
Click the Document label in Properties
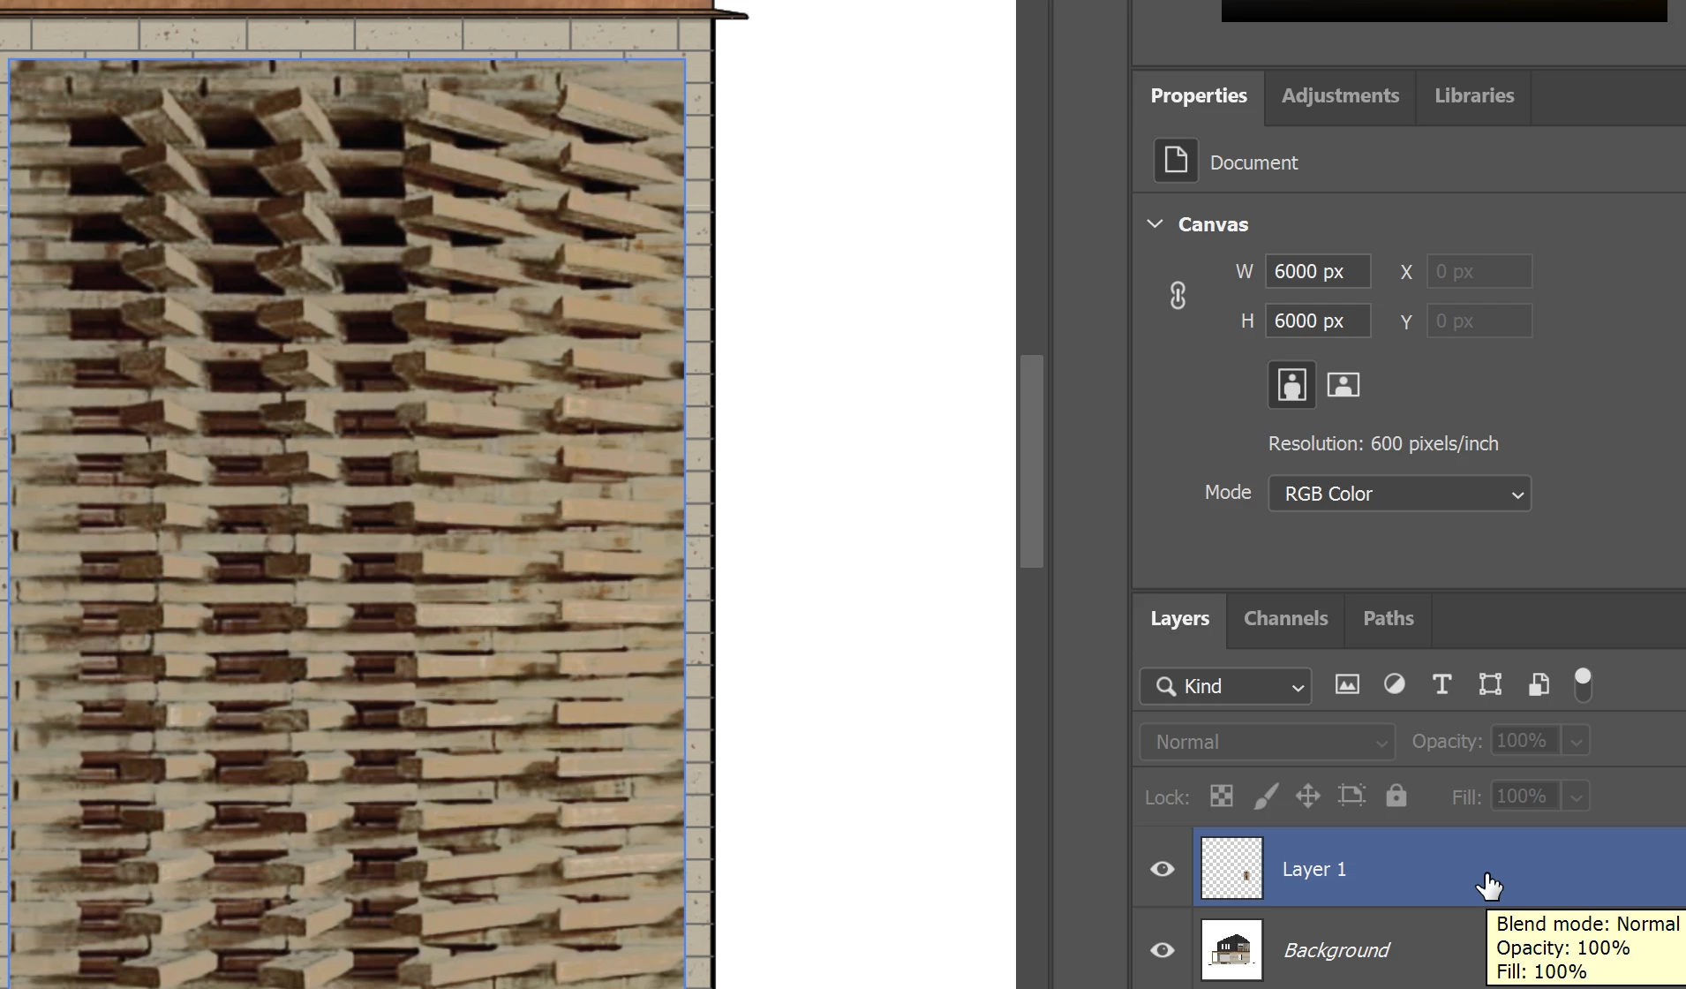1253,162
